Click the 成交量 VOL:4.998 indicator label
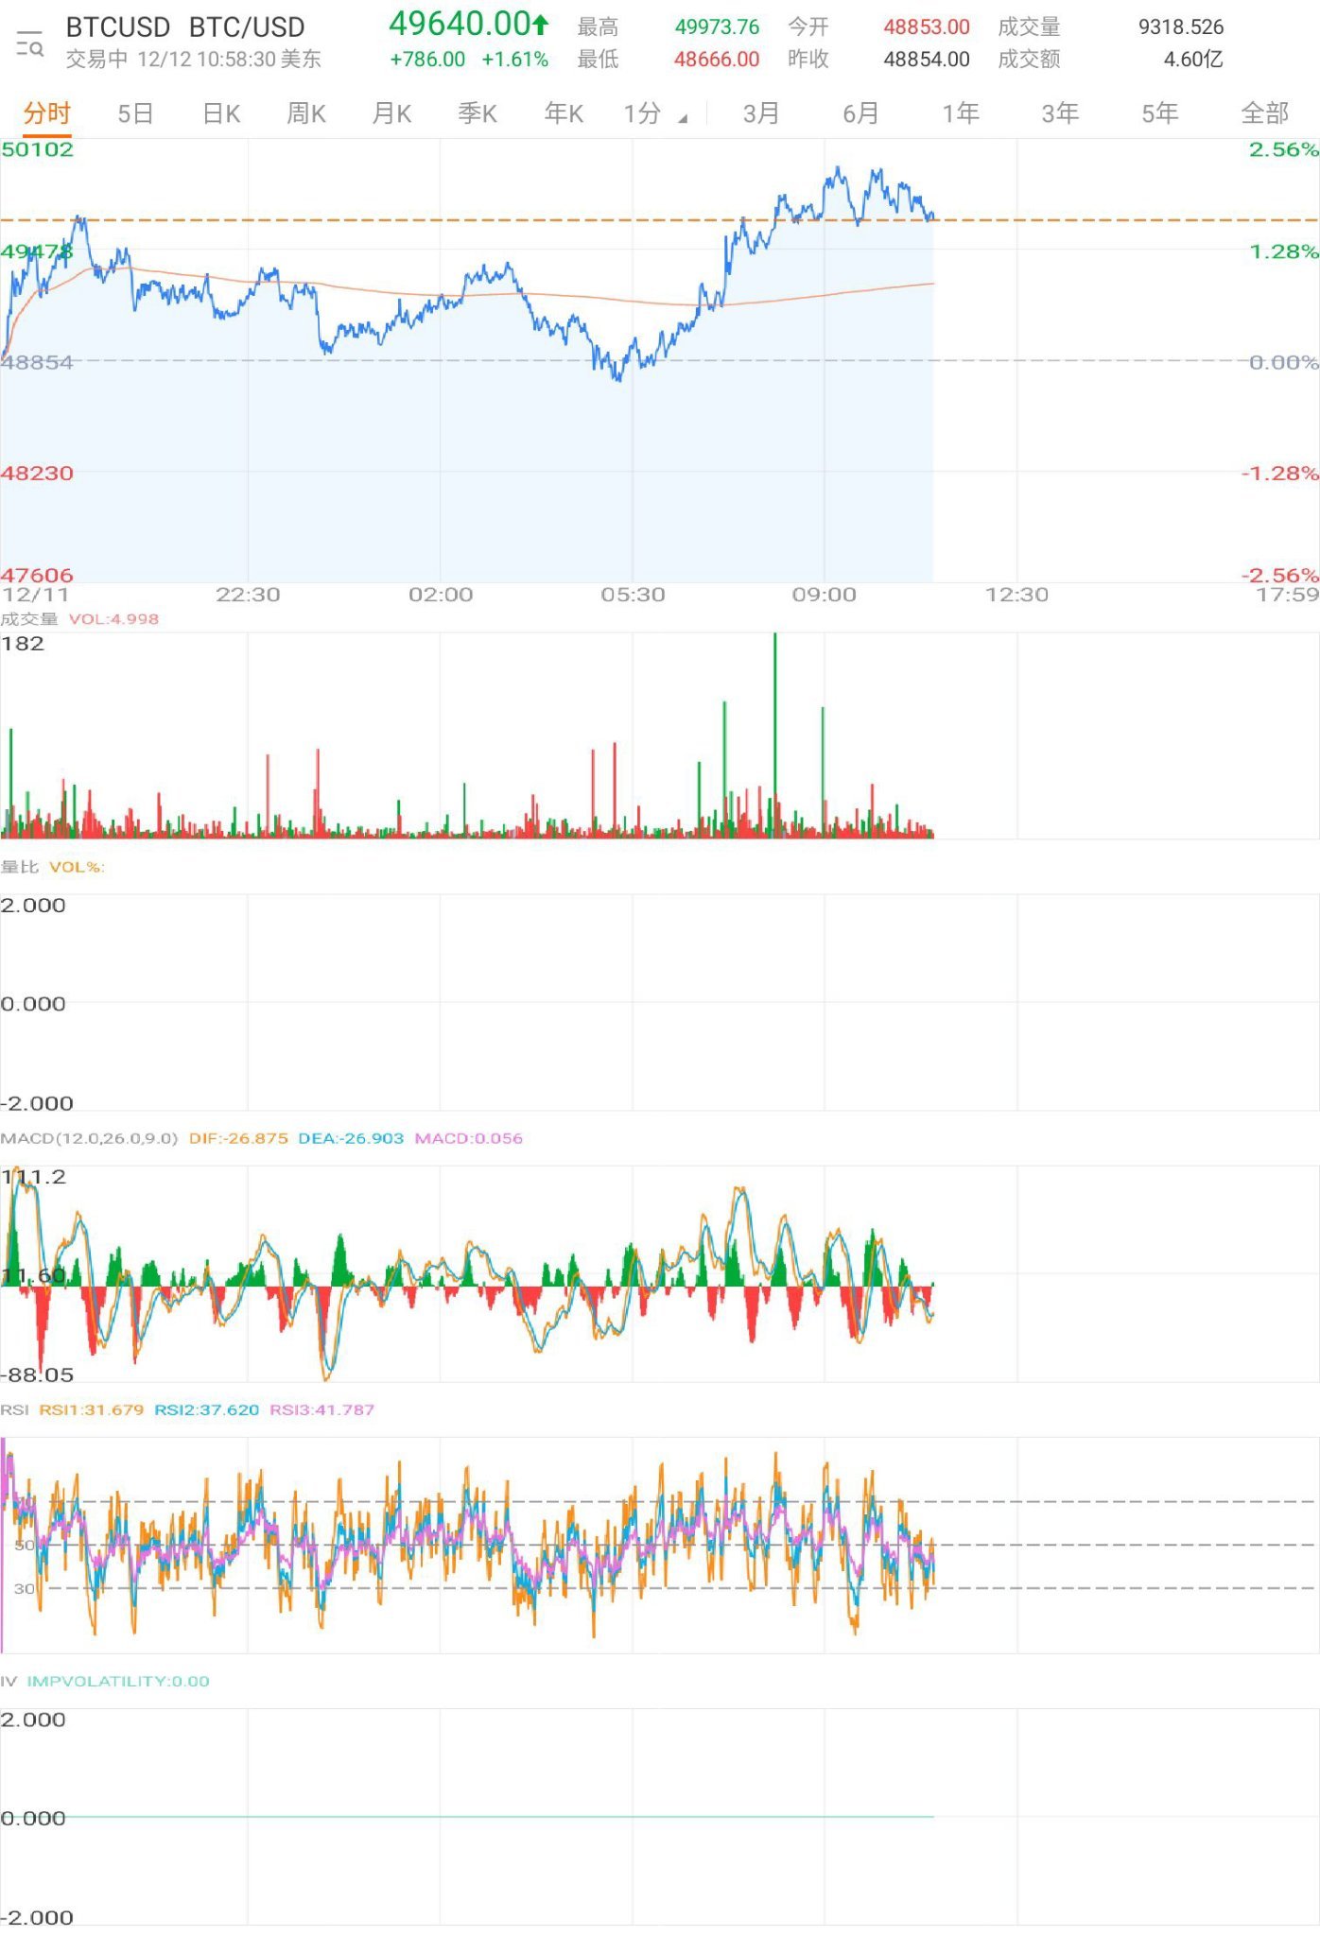1320x1936 pixels. click(79, 619)
